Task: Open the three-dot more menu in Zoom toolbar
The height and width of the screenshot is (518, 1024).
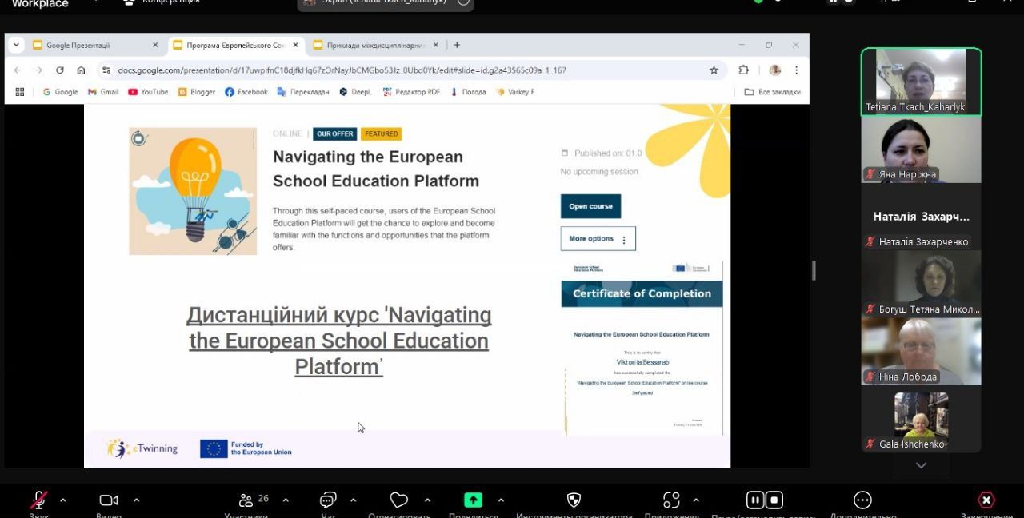Action: (x=862, y=500)
